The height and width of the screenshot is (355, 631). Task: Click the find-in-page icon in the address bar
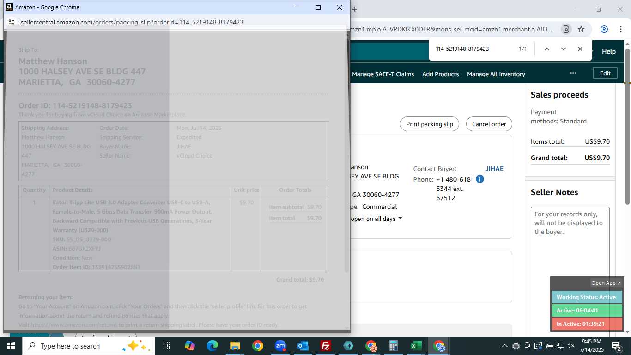566,29
